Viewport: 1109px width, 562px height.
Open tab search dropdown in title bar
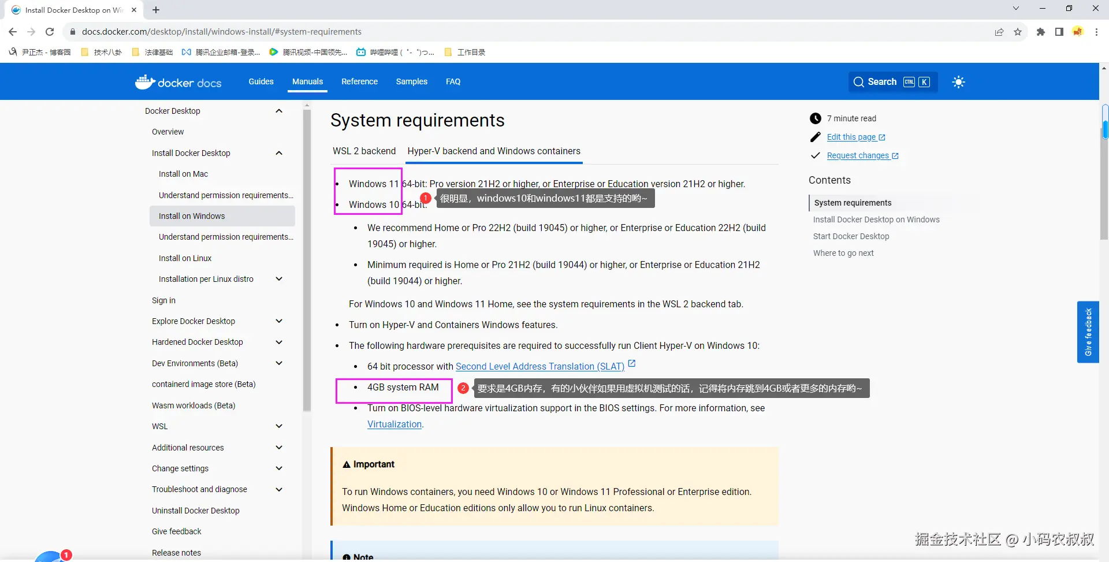tap(1016, 9)
